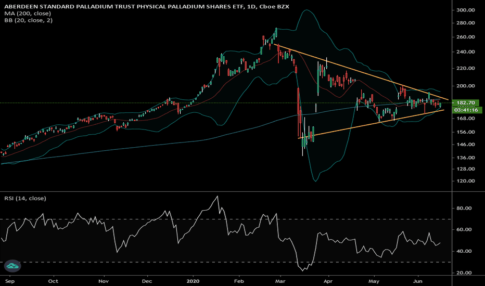Click the Oct date label on time axis
Screen dimensions: 485x286
53,281
